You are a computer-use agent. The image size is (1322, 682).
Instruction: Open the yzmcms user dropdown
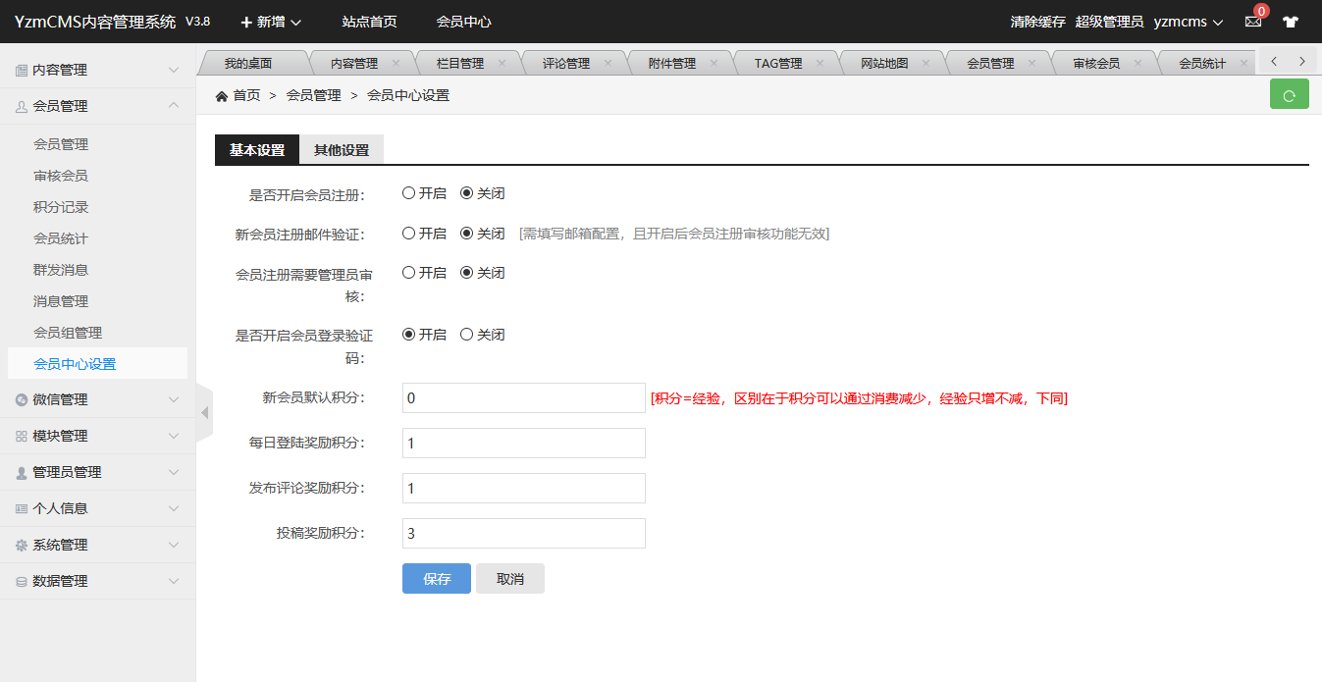1188,22
